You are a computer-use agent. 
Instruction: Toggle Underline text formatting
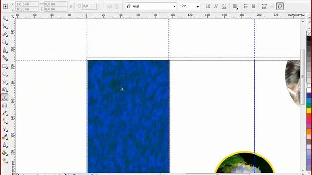(x=224, y=6)
